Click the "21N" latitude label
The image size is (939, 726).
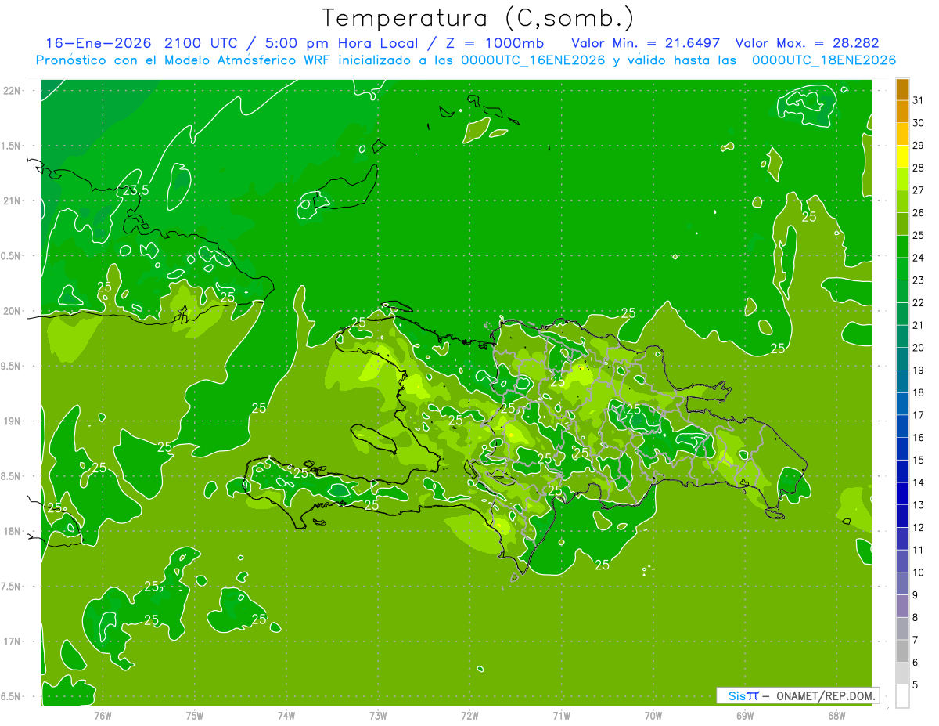point(12,201)
